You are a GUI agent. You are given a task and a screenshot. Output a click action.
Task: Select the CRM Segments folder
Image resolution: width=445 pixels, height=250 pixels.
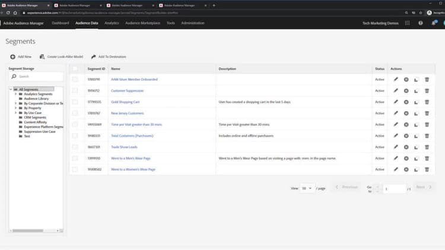(x=35, y=118)
